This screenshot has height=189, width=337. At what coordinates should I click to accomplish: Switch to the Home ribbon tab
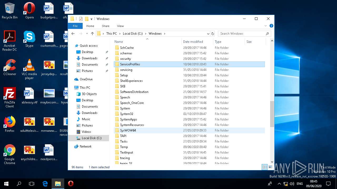90,26
